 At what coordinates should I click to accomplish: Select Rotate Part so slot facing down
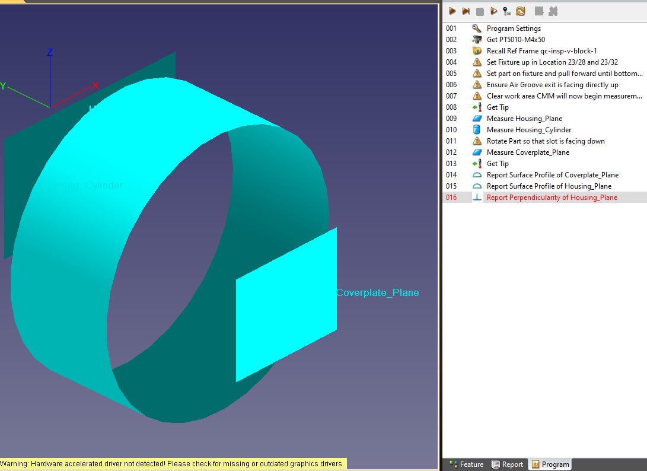[546, 141]
